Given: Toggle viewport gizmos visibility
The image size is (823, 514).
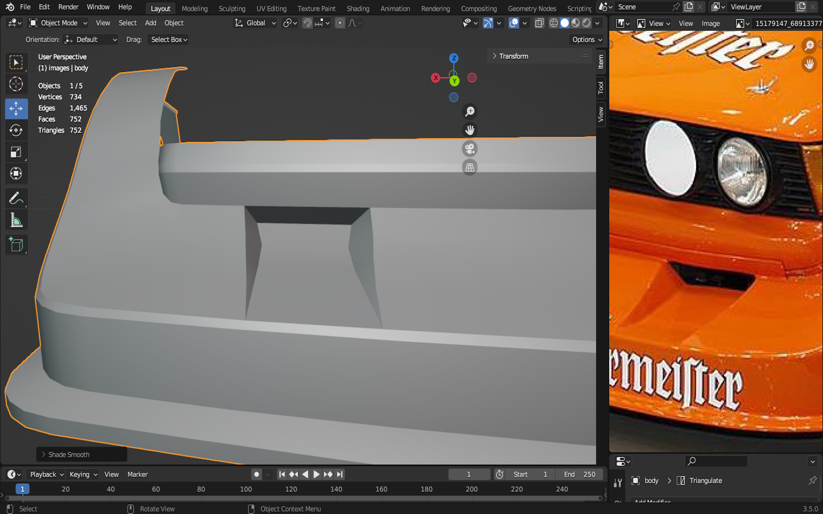Looking at the screenshot, I should click(x=488, y=23).
